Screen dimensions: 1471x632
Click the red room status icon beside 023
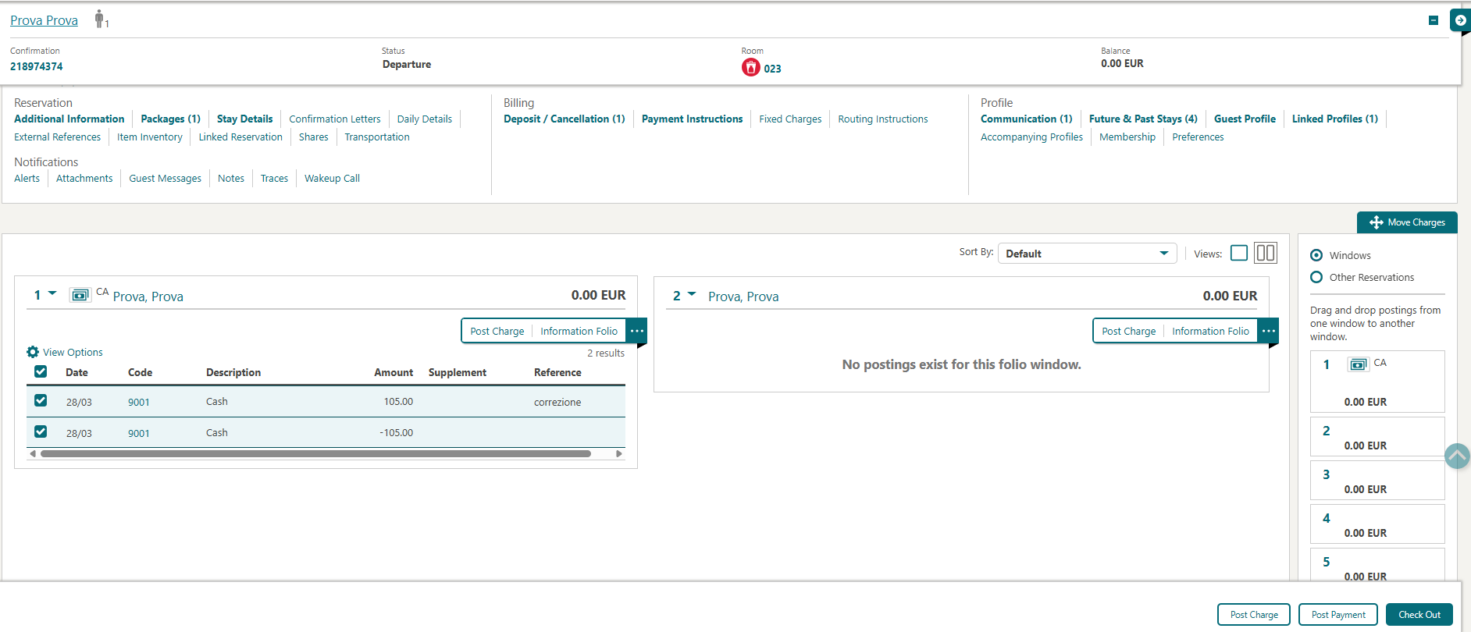click(x=750, y=68)
